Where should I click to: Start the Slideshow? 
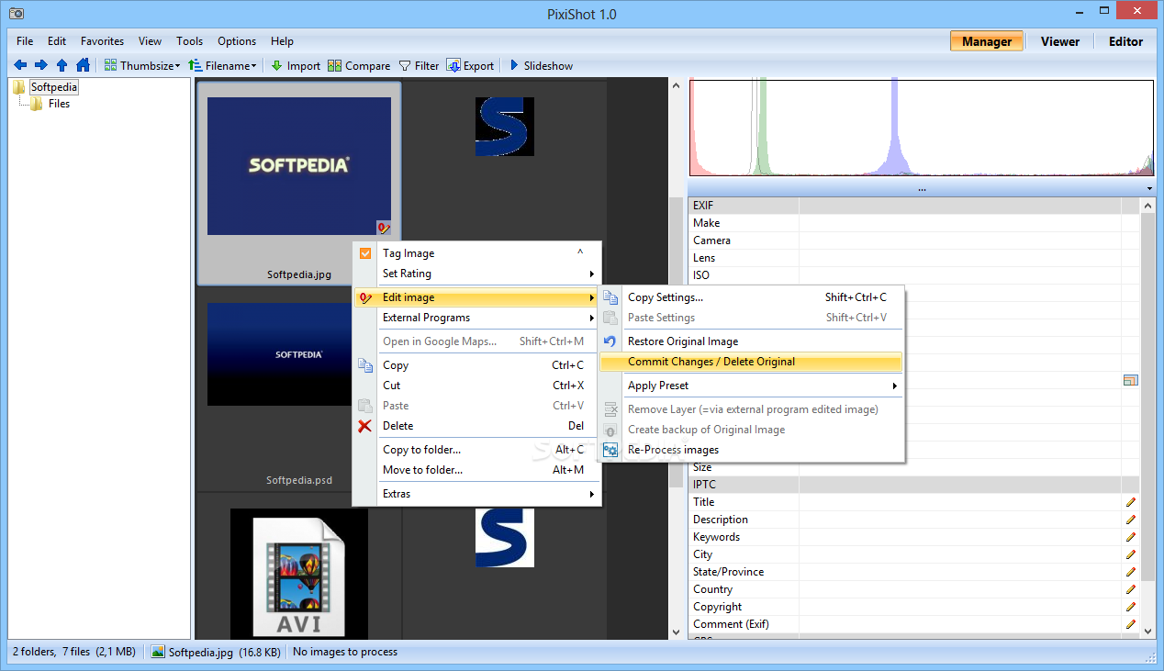541,65
